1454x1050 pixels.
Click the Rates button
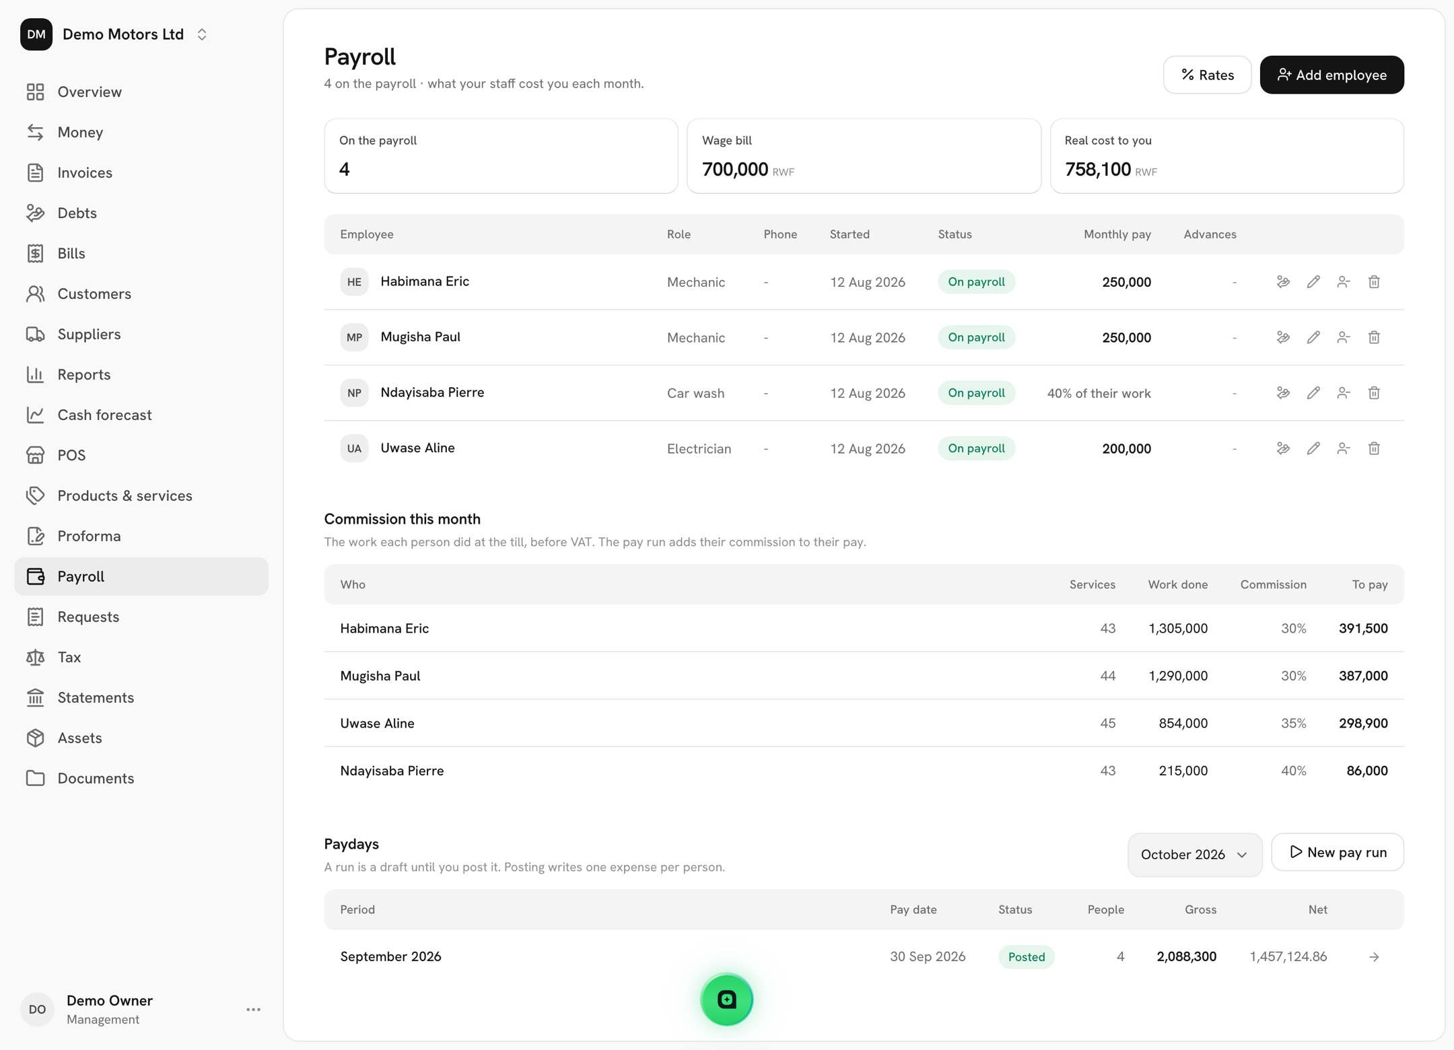(x=1207, y=75)
